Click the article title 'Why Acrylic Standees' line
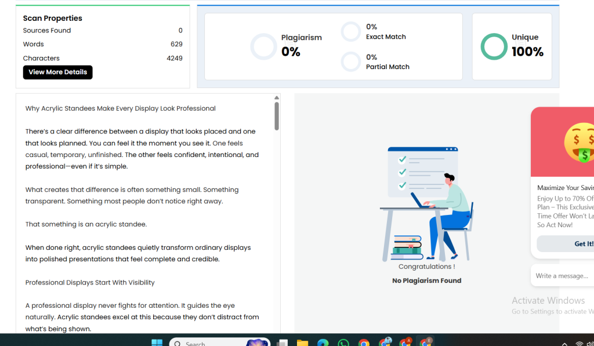The width and height of the screenshot is (594, 346). (120, 108)
